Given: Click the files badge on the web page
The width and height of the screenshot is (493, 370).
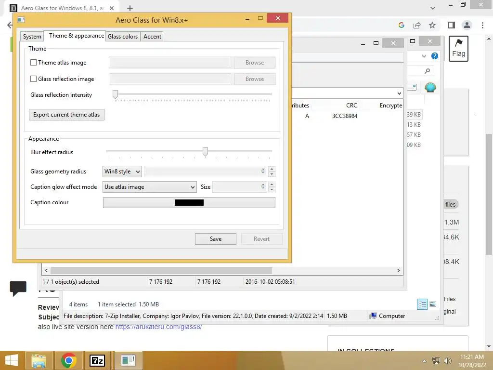Looking at the screenshot, I should [450, 204].
